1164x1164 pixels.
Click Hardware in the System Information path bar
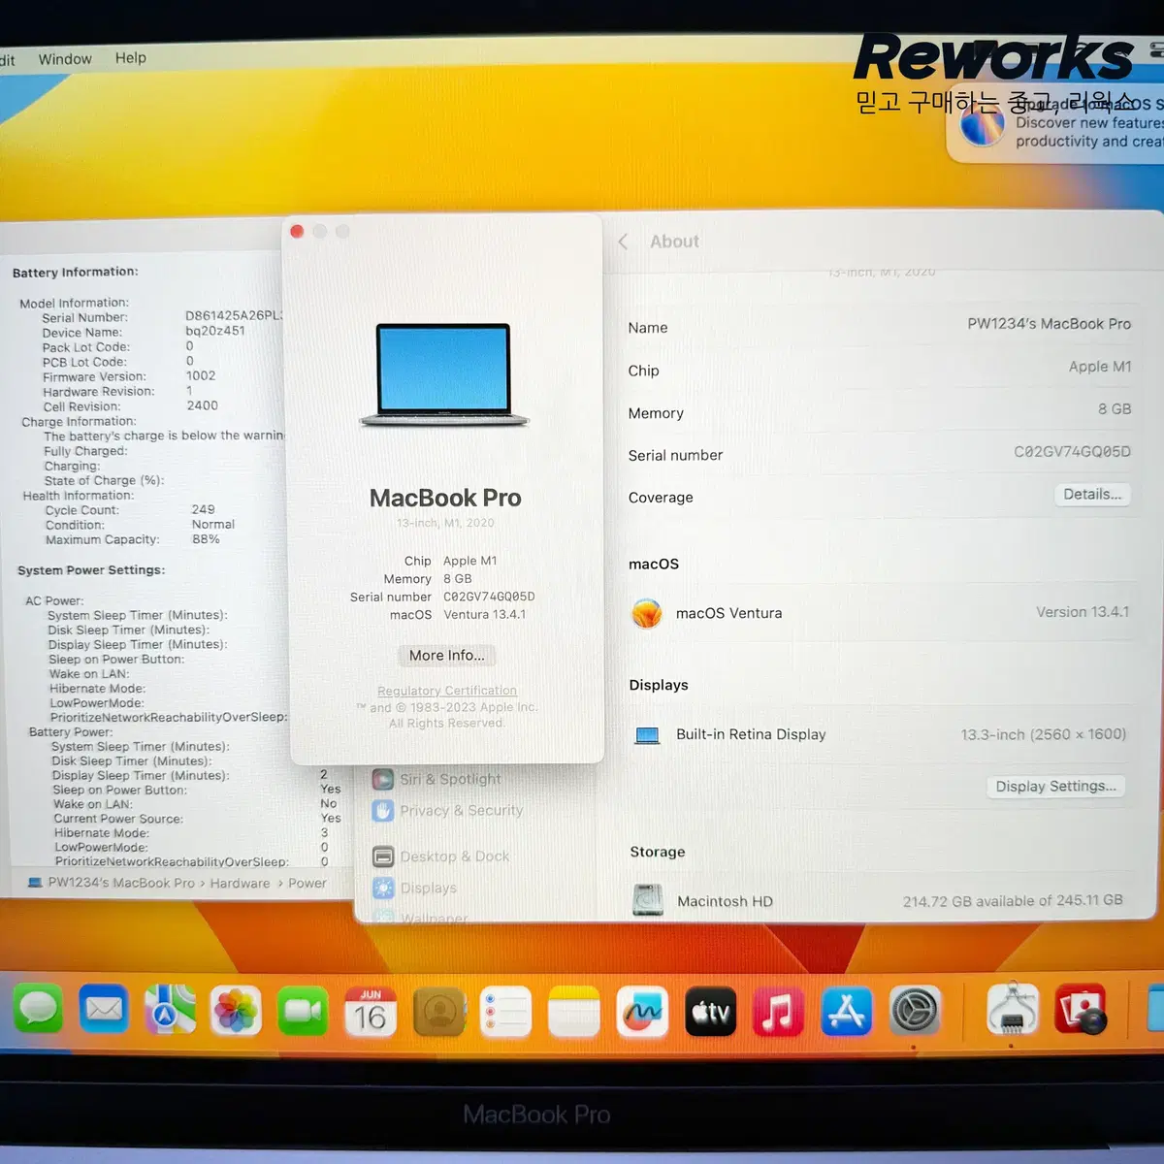click(x=240, y=884)
